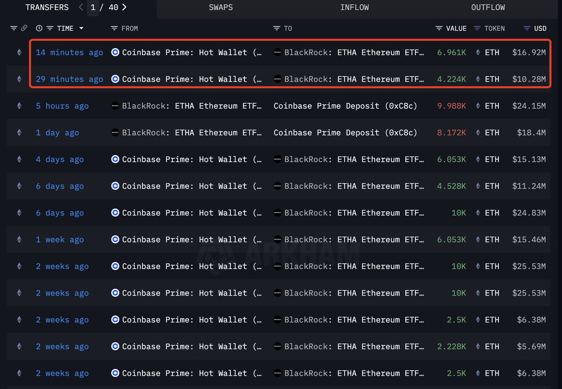This screenshot has width=562, height=389.
Task: Open Coinbase Prime Hot Wallet in 14 minutes row
Action: 192,52
